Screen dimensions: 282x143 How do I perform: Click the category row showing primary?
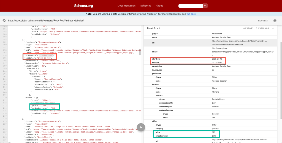point(210,128)
